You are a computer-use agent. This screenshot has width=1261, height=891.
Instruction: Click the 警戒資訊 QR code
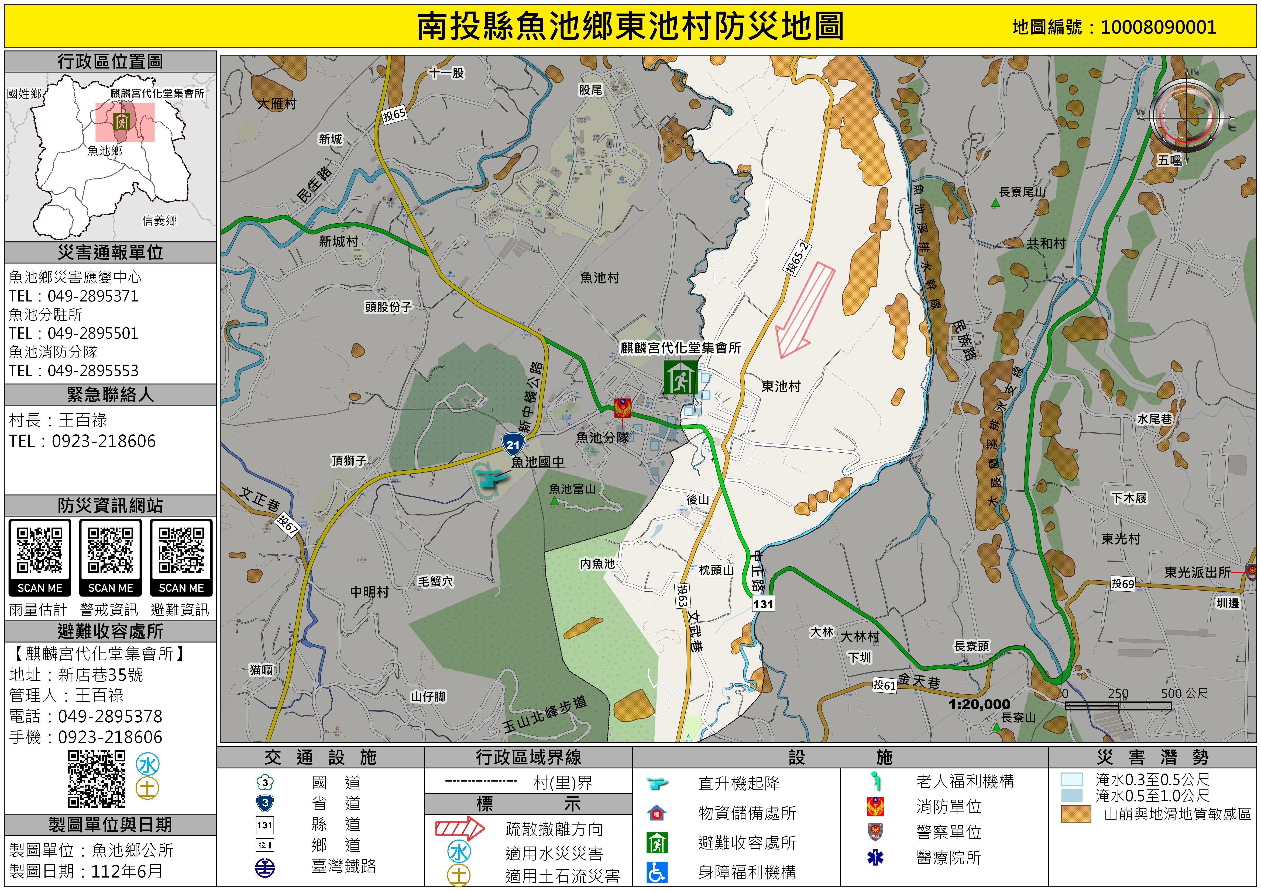(110, 550)
